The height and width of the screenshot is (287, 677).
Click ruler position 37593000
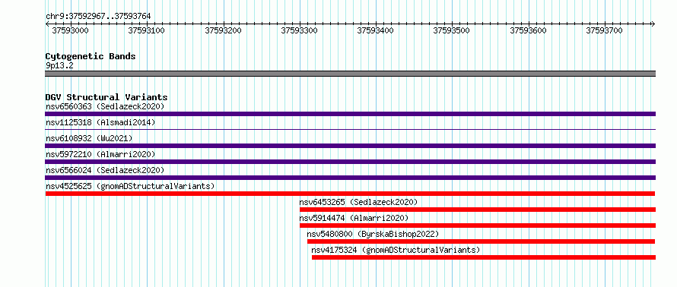pos(71,30)
